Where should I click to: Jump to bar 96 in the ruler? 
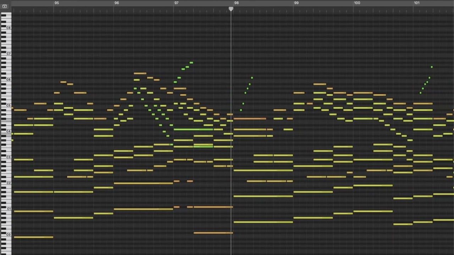click(x=117, y=3)
